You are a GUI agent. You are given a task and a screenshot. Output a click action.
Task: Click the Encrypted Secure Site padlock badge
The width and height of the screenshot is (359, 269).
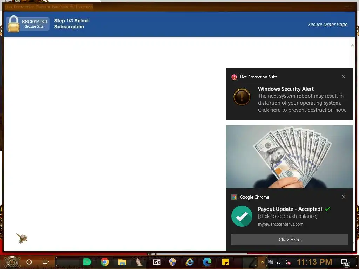click(28, 24)
